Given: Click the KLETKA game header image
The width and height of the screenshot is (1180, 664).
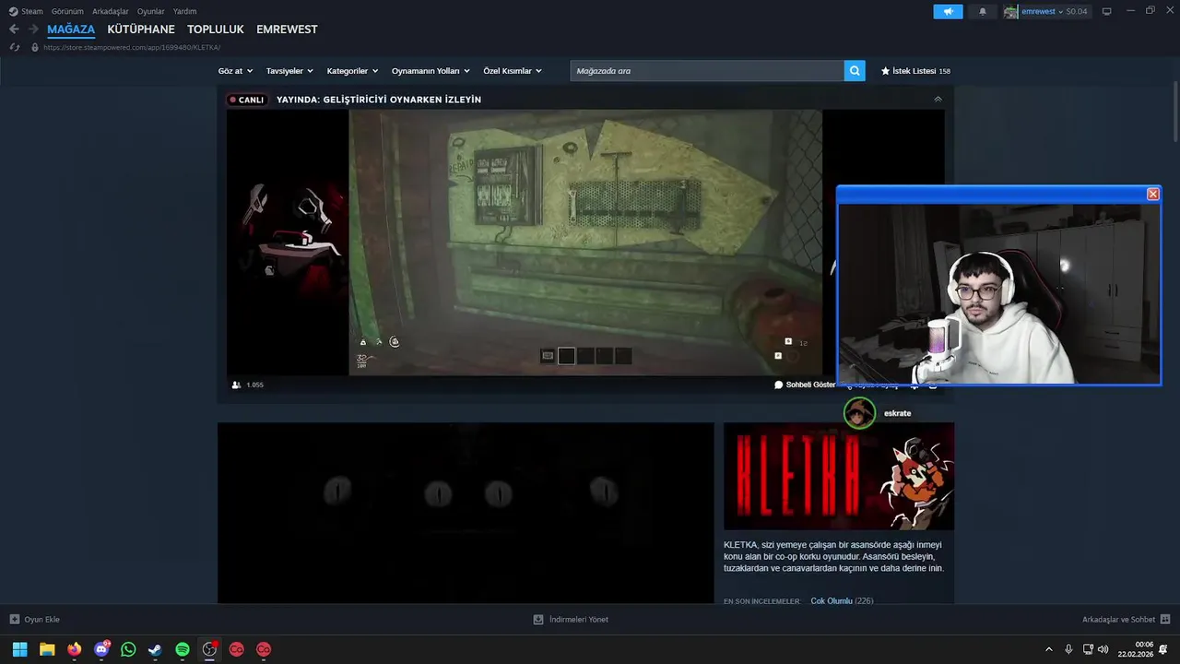Looking at the screenshot, I should point(839,476).
